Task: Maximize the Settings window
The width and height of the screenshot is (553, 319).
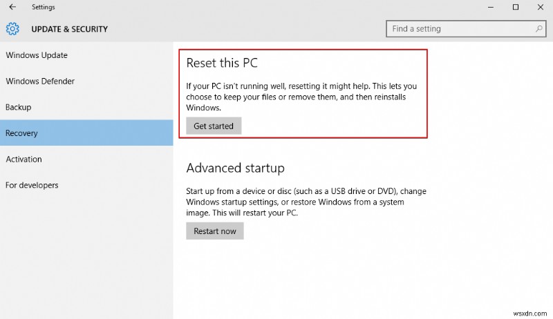Action: click(x=516, y=7)
